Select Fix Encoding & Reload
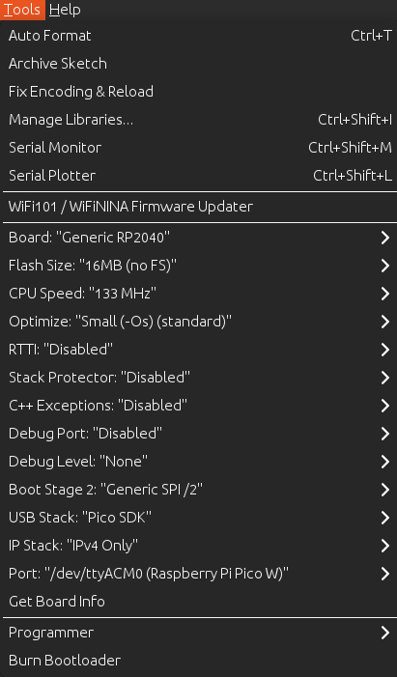397x677 pixels. coord(198,92)
